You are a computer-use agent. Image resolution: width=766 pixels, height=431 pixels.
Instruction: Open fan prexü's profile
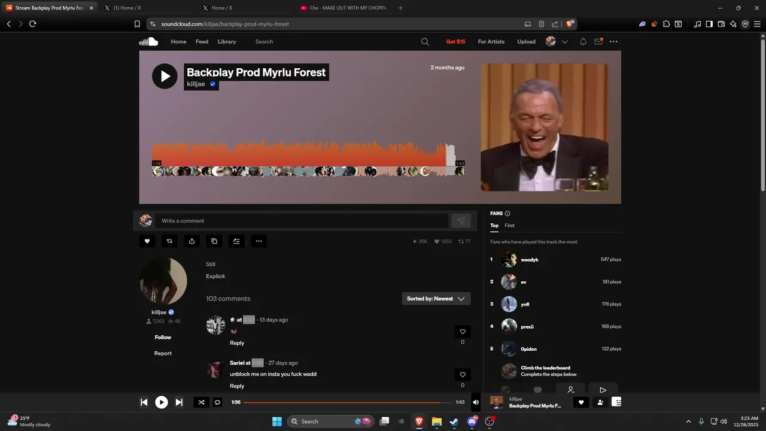527,327
